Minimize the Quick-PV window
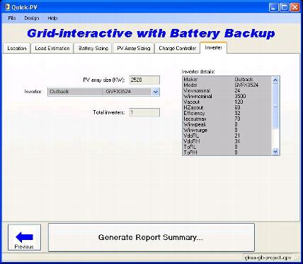This screenshot has width=303, height=264. point(273,8)
